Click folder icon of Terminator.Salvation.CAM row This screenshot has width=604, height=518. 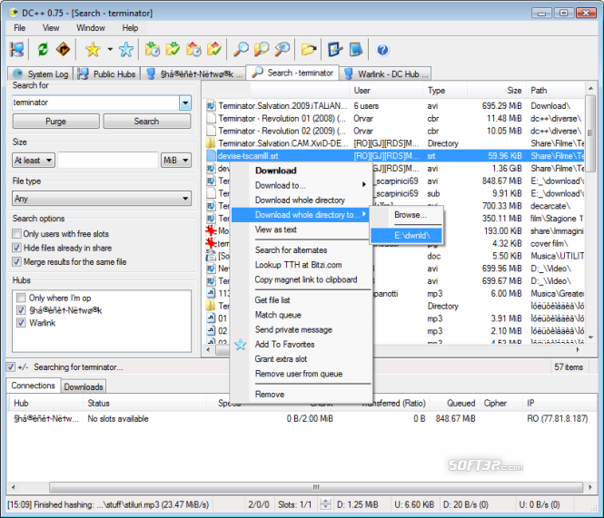[211, 143]
